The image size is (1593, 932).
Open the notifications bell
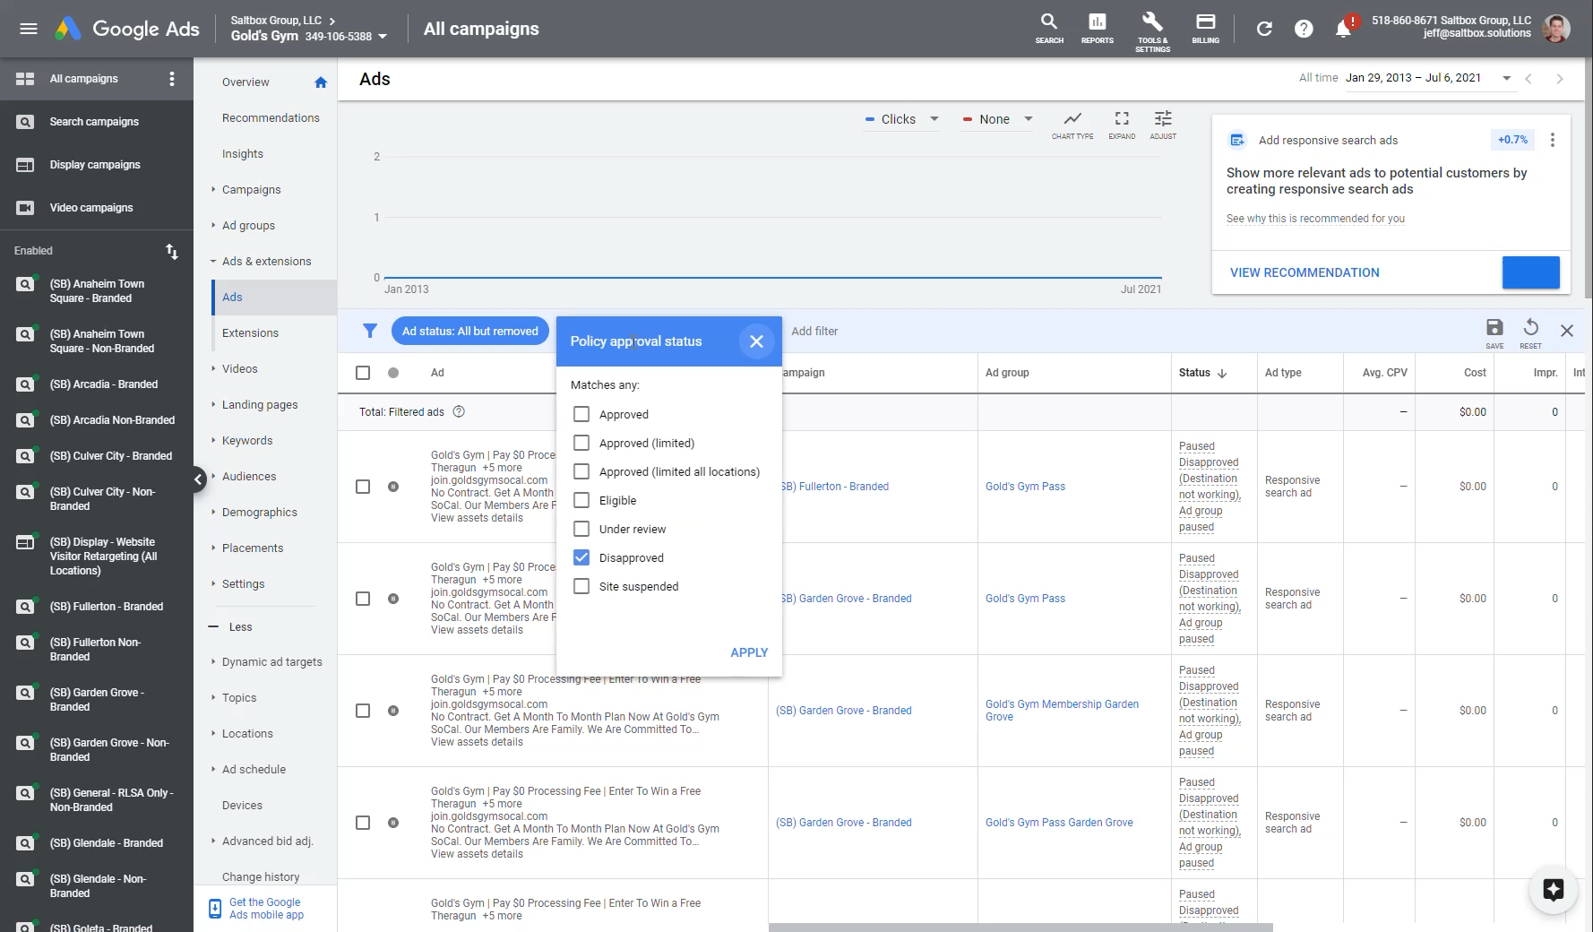[1343, 29]
